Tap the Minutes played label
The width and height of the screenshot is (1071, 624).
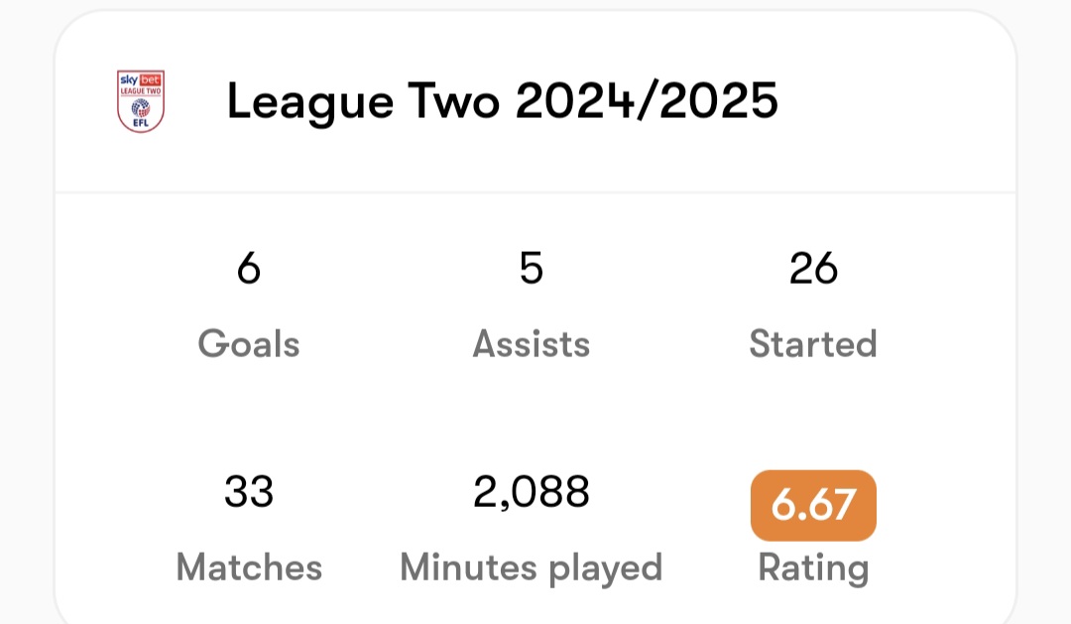click(x=532, y=568)
